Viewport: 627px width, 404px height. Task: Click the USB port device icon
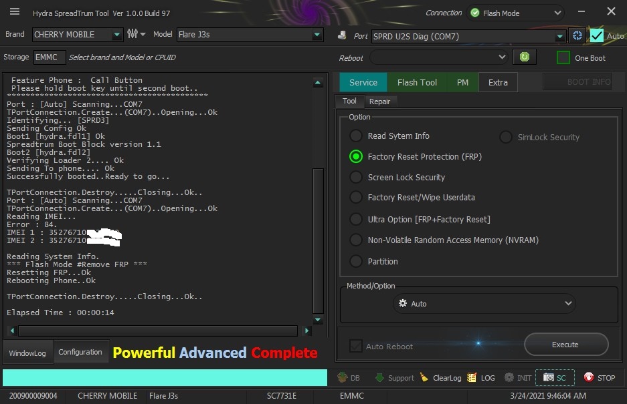pyautogui.click(x=342, y=35)
